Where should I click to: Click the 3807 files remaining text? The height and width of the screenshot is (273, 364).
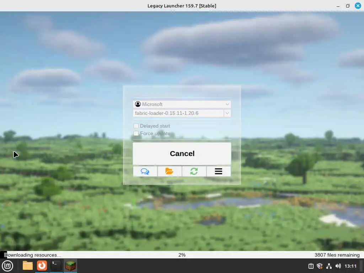(337, 255)
